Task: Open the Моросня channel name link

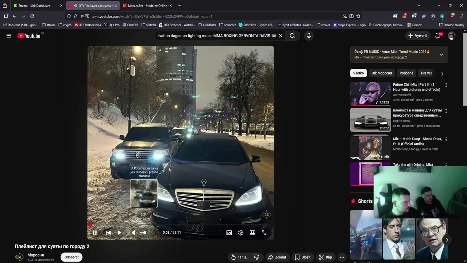Action: 36,255
